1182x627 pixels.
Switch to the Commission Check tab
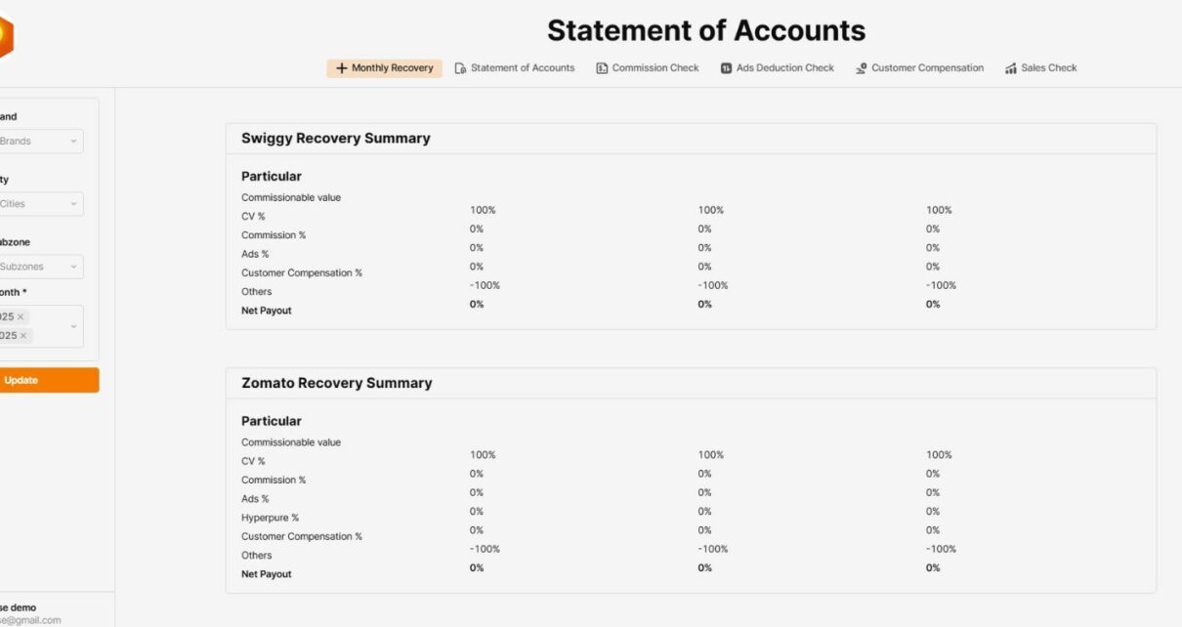654,68
